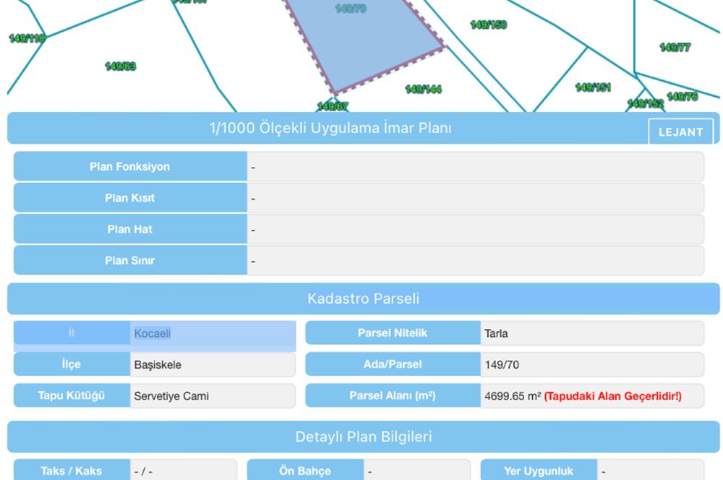Viewport: 723px width, 480px height.
Task: Click parcel label 149/118 on the map
Action: 27,38
